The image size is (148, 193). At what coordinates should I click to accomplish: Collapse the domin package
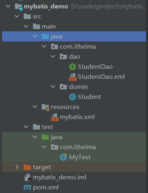point(53,86)
